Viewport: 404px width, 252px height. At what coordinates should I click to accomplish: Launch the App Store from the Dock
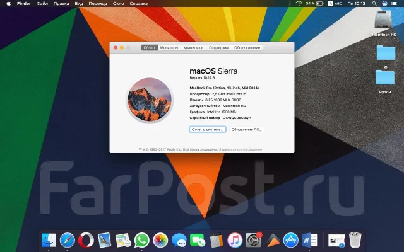click(x=290, y=240)
